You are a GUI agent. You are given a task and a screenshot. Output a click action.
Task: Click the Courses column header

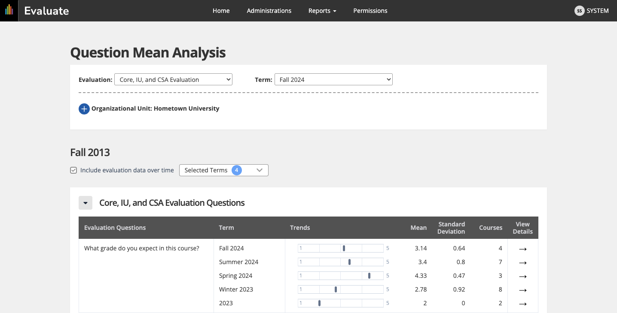click(x=491, y=228)
